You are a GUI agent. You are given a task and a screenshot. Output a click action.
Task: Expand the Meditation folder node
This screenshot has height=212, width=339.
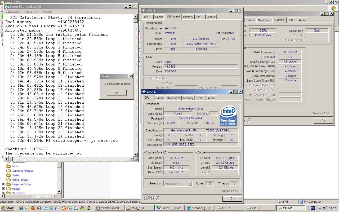coord(4,193)
